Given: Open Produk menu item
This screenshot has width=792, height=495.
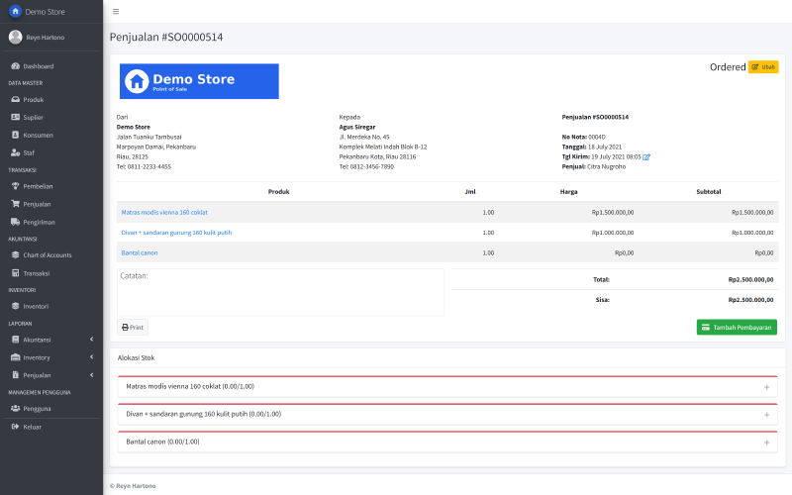Looking at the screenshot, I should (x=51, y=100).
